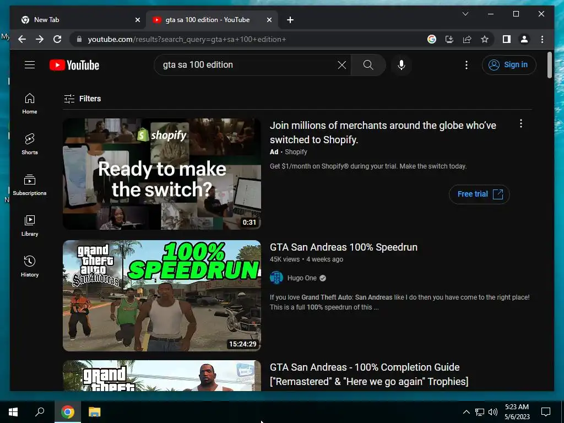Click the Hugo One channel avatar
564x423 pixels.
click(x=276, y=278)
